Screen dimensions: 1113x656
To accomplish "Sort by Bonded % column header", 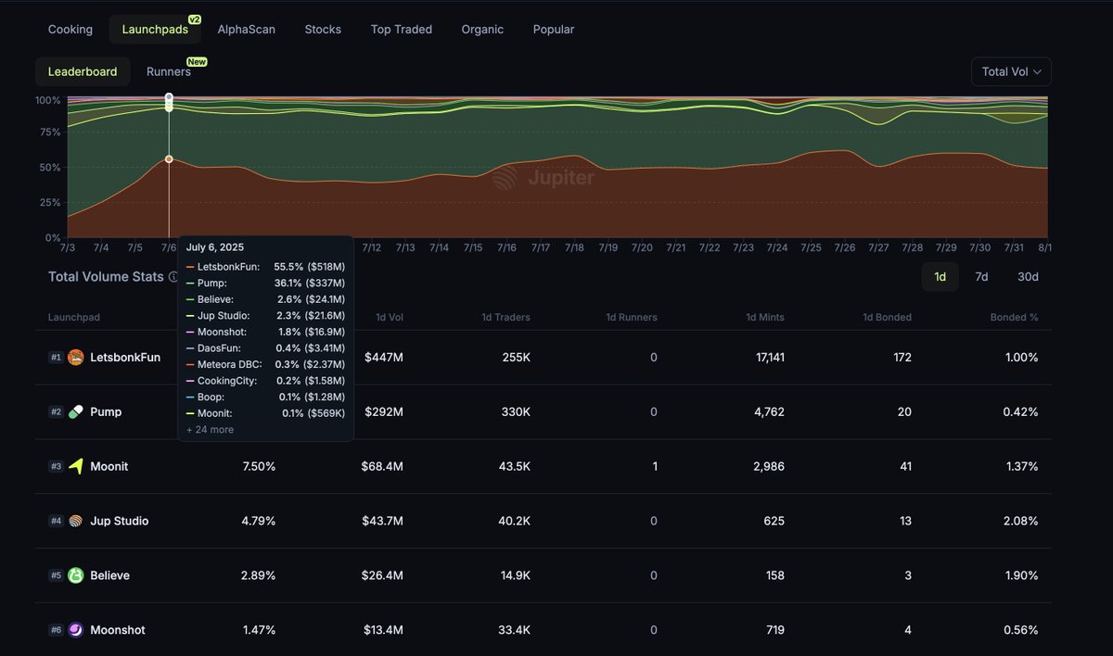I will pos(1014,317).
